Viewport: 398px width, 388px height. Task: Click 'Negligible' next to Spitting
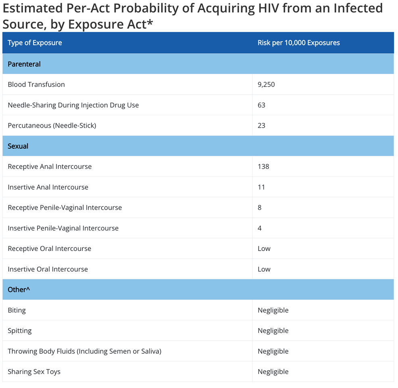tap(273, 331)
